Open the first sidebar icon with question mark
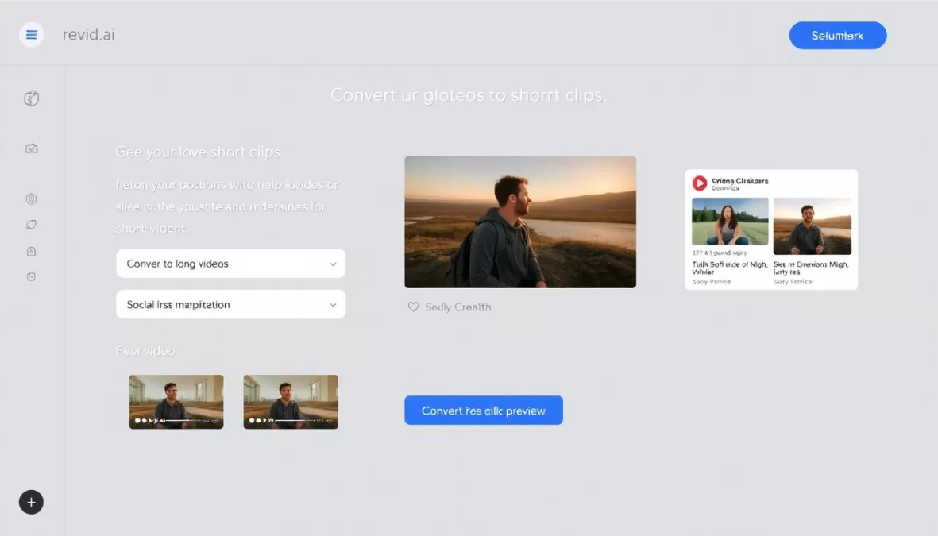The image size is (938, 536). (x=31, y=98)
